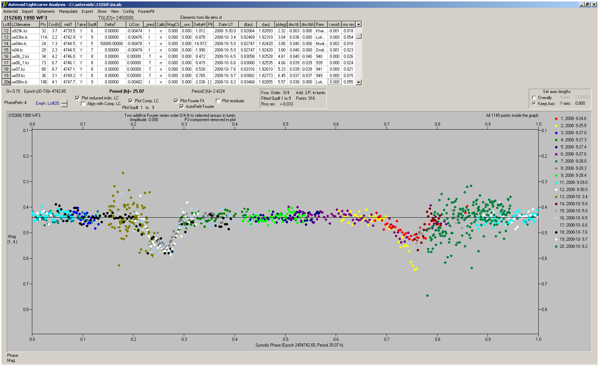Click the application icon in the title bar
Image resolution: width=599 pixels, height=365 pixels.
tap(5, 4)
